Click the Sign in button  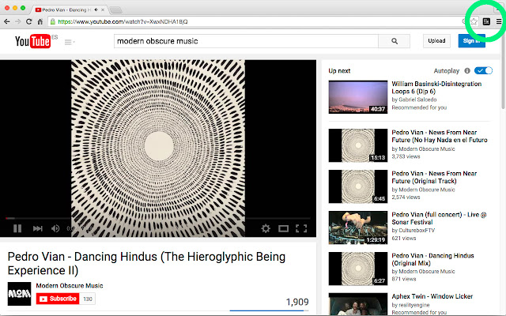471,41
